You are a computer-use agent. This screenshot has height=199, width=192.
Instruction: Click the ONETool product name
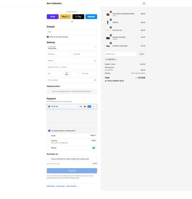[x=115, y=23]
